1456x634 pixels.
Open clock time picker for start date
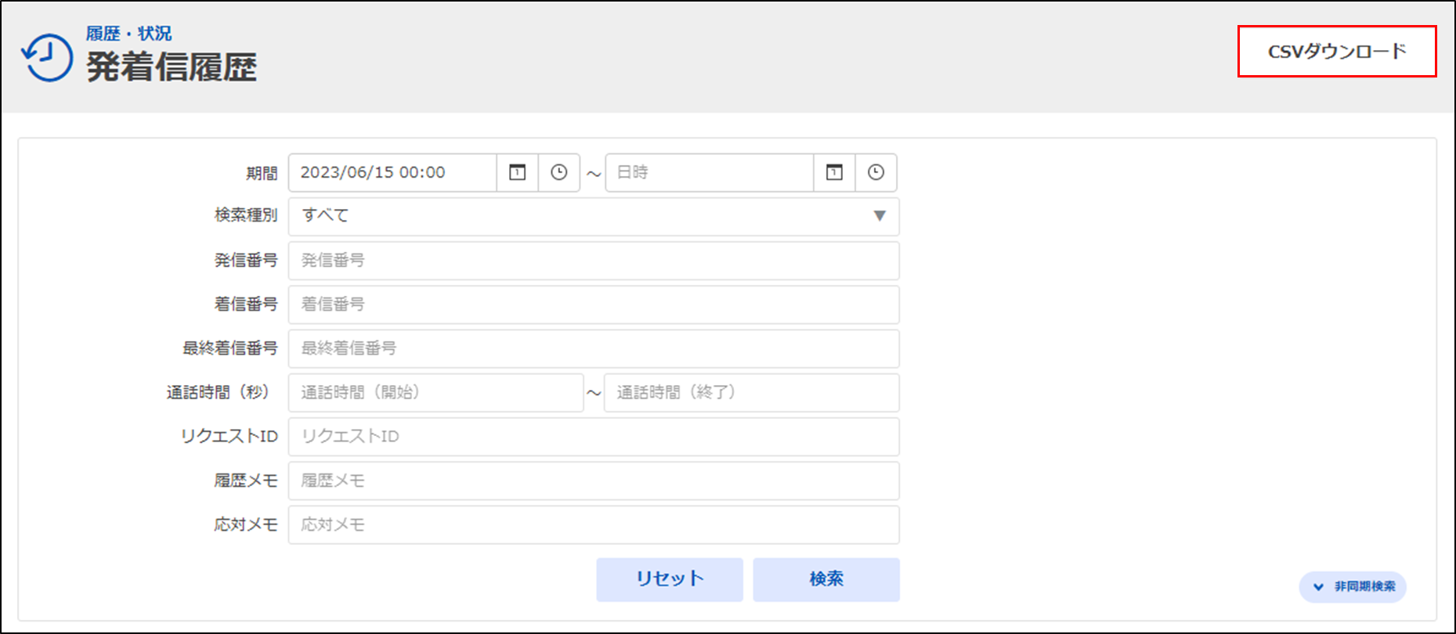pyautogui.click(x=558, y=172)
